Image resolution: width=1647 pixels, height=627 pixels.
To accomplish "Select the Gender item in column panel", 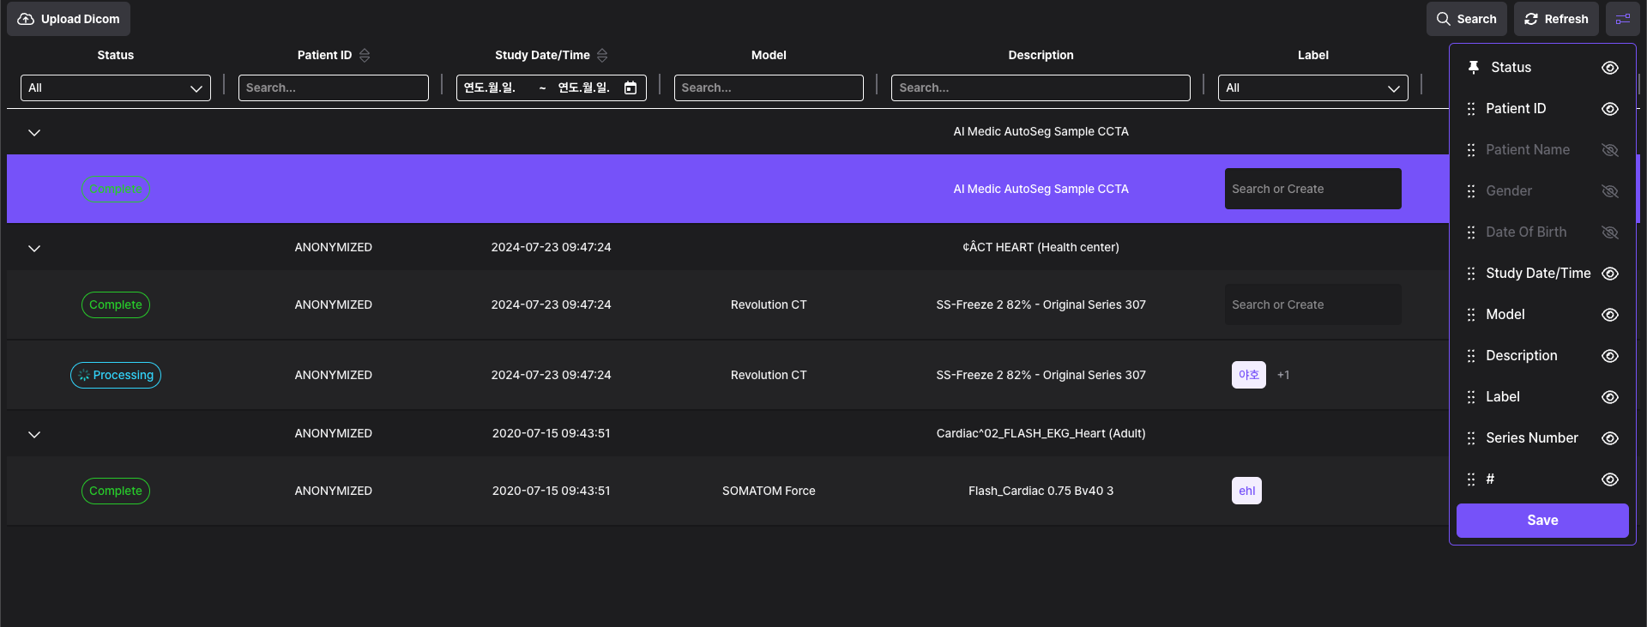I will [1509, 190].
